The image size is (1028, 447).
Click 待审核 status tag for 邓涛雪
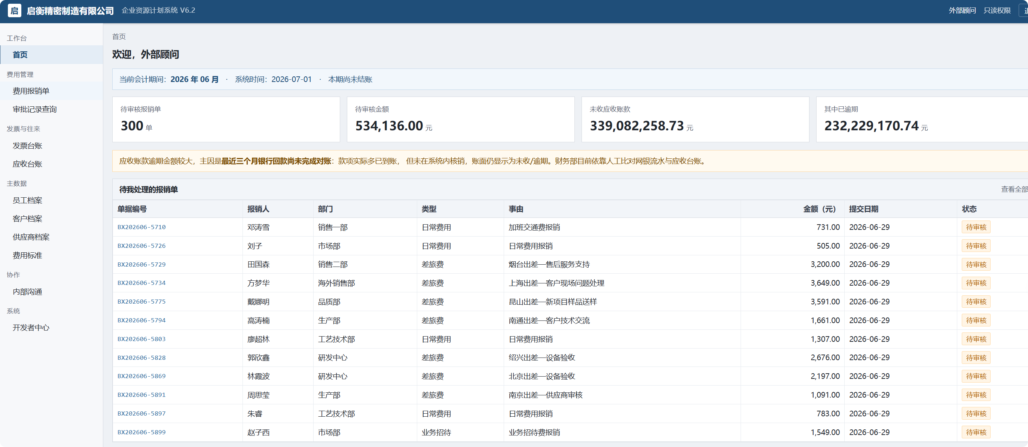[976, 227]
